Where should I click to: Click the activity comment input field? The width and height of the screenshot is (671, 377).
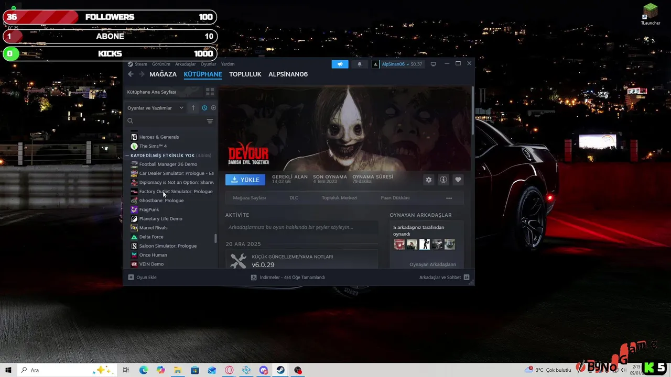[301, 227]
